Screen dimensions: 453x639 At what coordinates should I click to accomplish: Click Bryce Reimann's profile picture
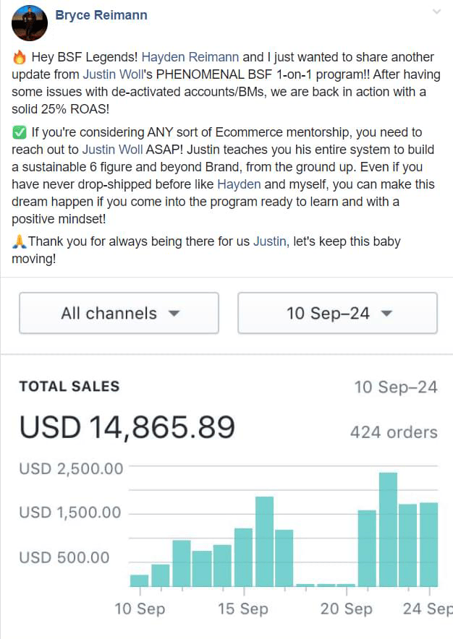click(x=30, y=23)
